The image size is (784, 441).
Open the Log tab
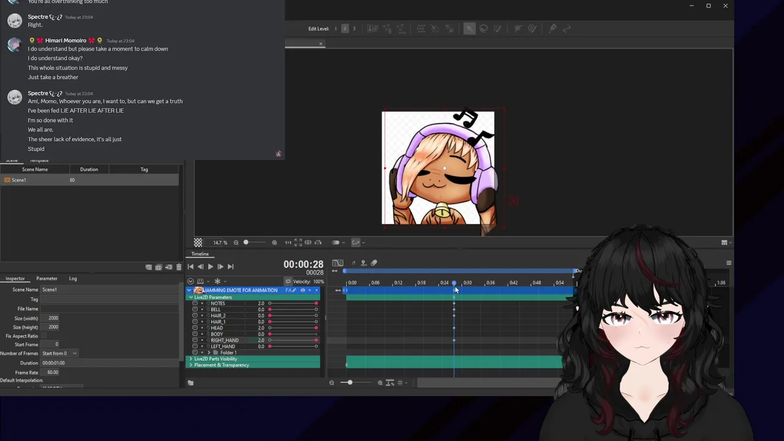pyautogui.click(x=73, y=279)
